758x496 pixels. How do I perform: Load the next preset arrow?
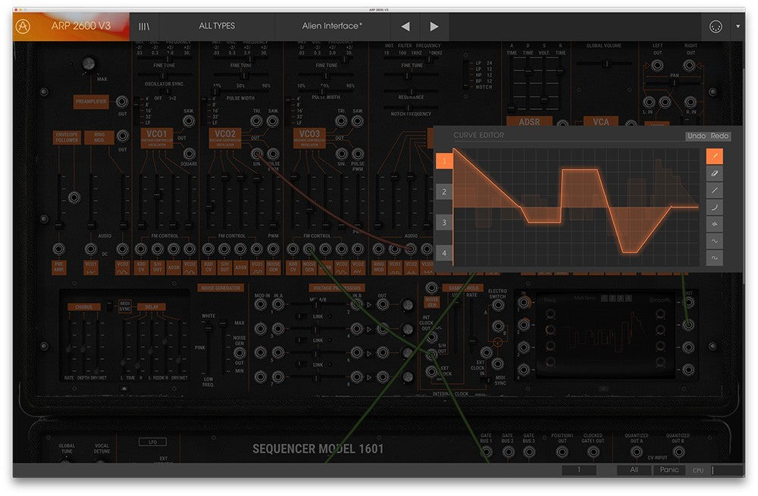tap(434, 27)
